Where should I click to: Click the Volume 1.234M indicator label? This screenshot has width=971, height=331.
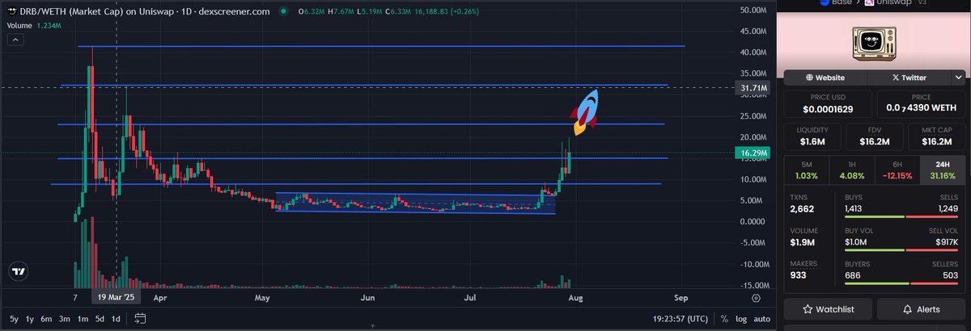coord(32,26)
